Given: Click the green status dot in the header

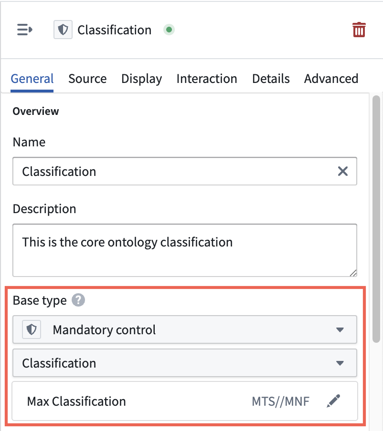Looking at the screenshot, I should (169, 30).
